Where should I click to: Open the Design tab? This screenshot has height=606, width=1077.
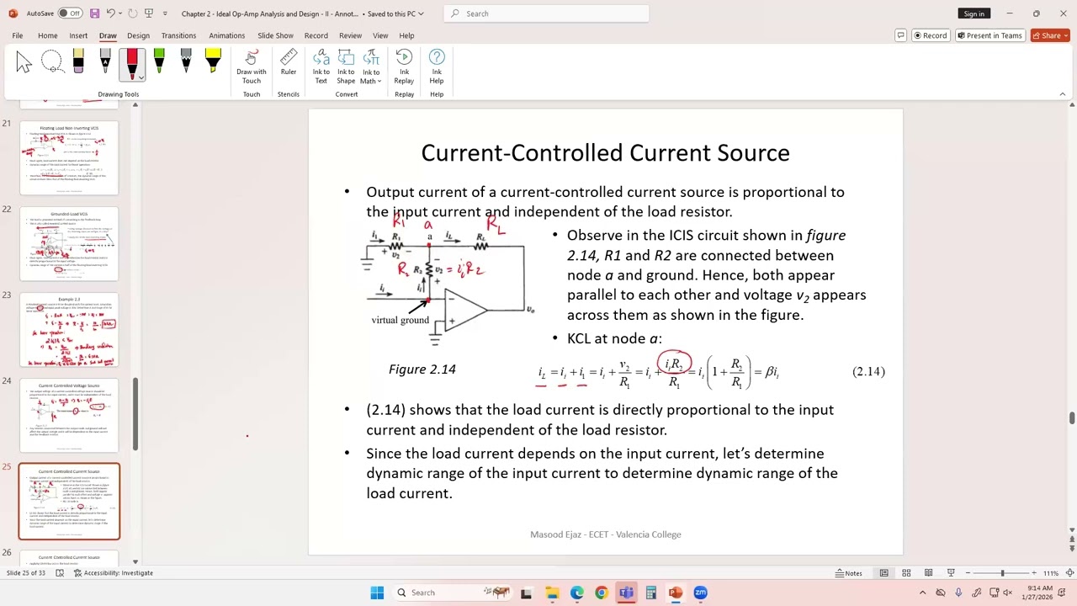(x=138, y=35)
